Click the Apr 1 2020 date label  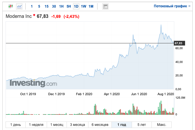[112, 94]
